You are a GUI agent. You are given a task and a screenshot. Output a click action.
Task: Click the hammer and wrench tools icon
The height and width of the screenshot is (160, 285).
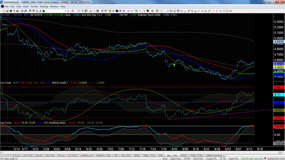(152, 11)
